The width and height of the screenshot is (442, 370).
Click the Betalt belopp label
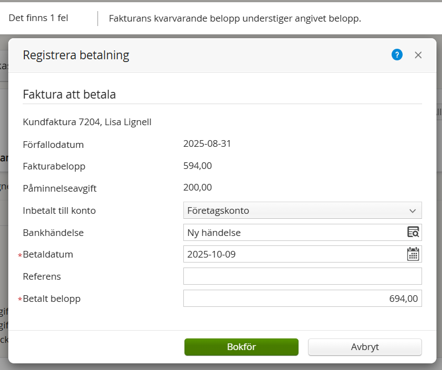[52, 299]
